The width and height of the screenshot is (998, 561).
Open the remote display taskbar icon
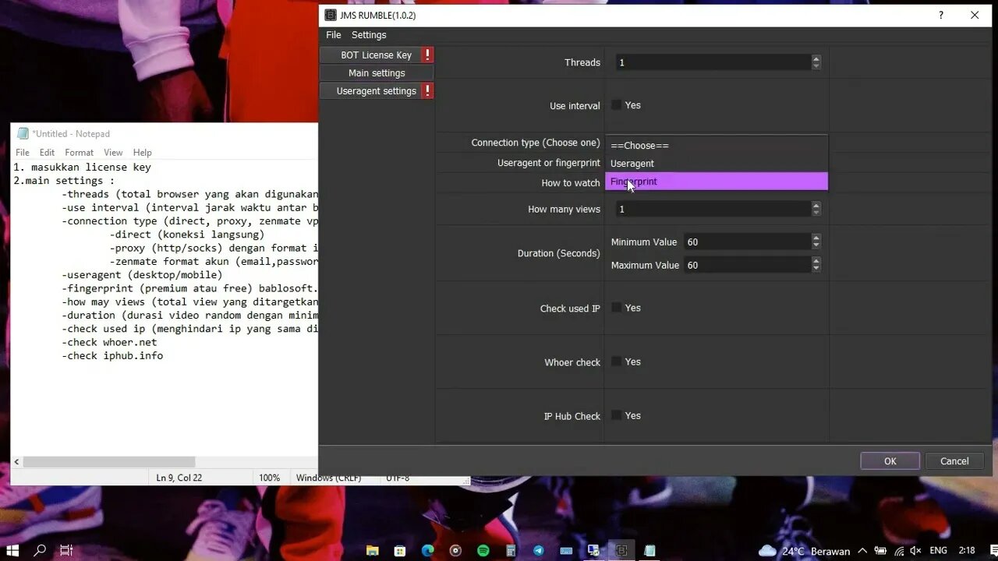click(x=593, y=550)
